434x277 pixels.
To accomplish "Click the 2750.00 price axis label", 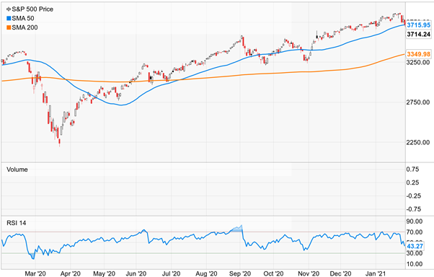I will click(418, 102).
